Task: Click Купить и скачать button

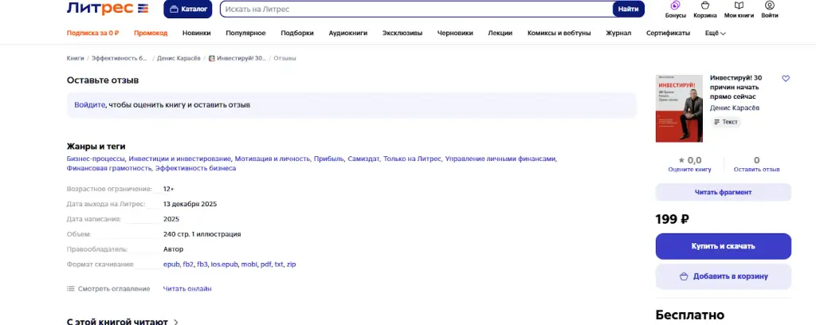Action: point(724,246)
